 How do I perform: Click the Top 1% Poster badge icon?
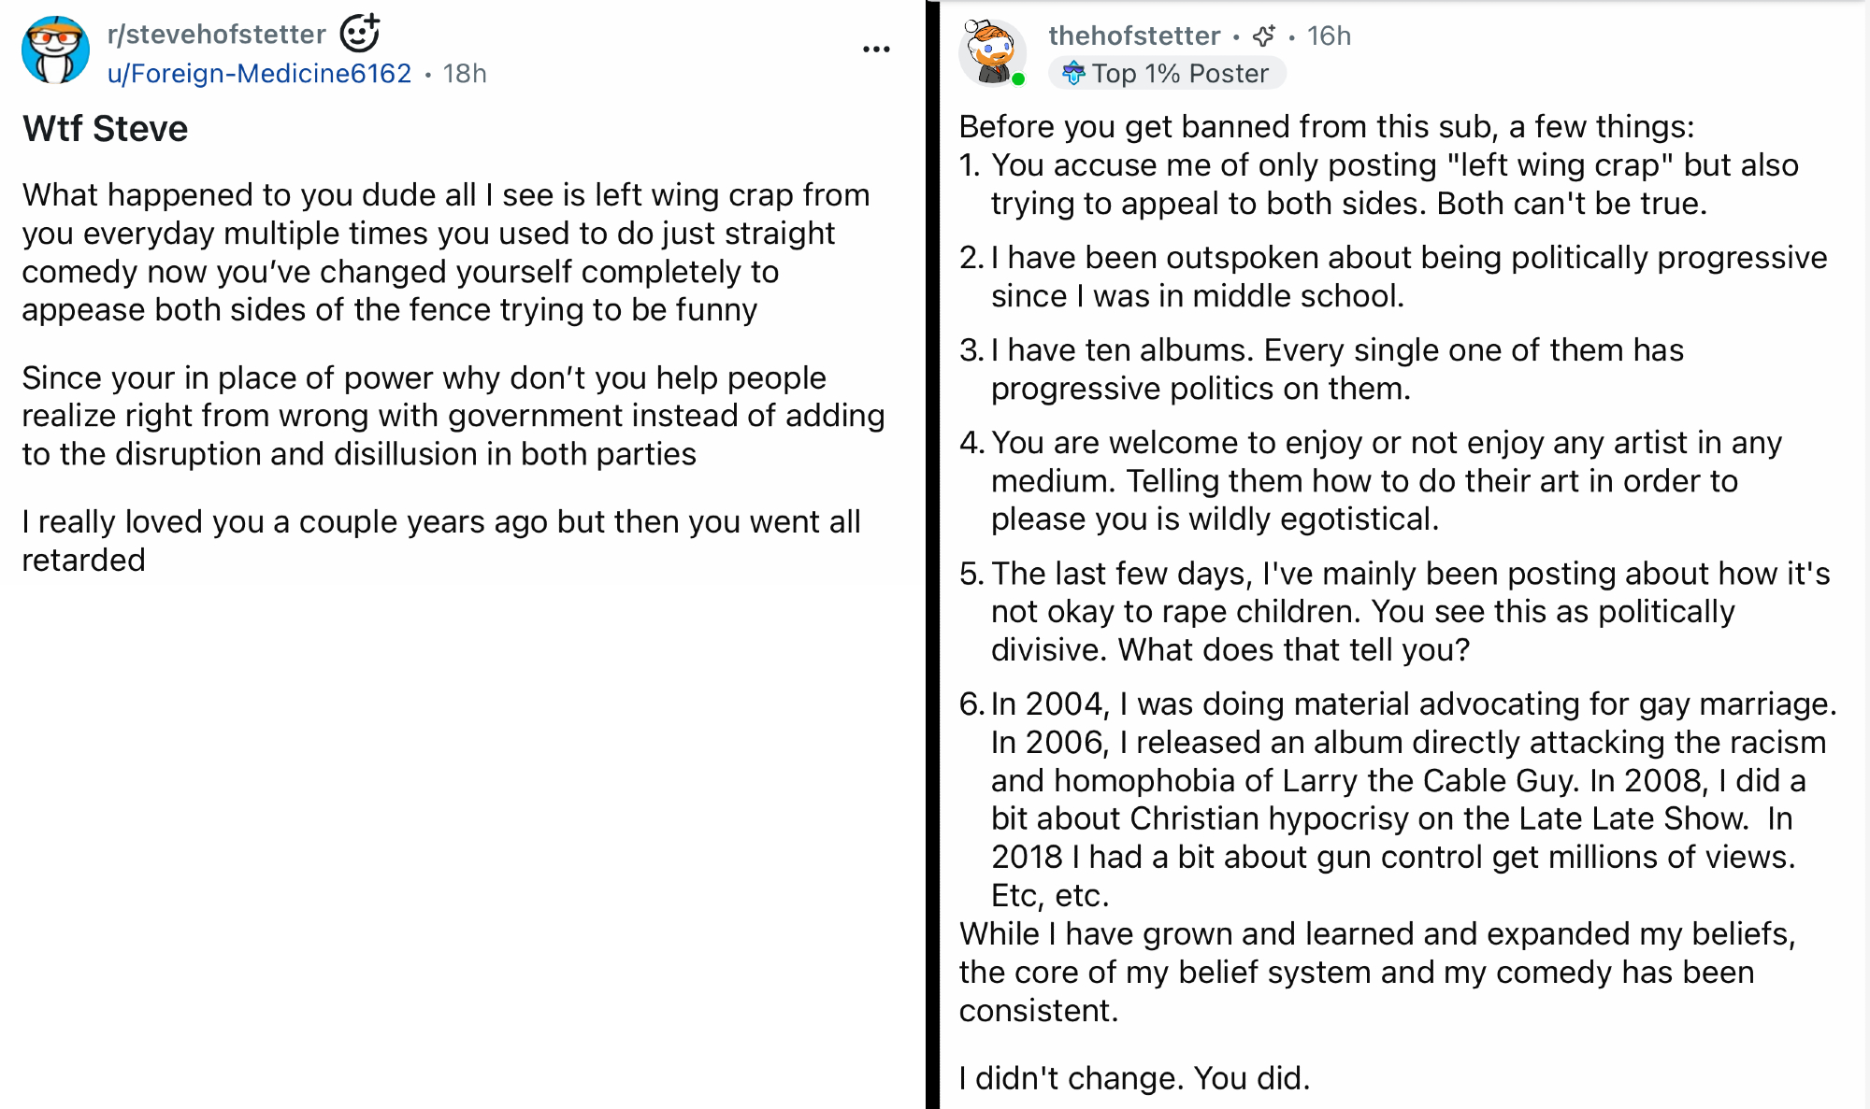coord(1073,73)
